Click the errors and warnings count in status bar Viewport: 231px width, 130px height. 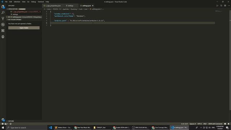5,124
